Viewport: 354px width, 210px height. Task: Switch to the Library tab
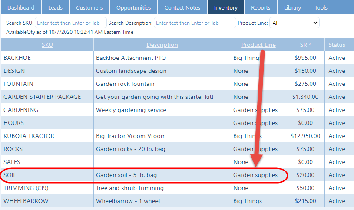click(292, 7)
